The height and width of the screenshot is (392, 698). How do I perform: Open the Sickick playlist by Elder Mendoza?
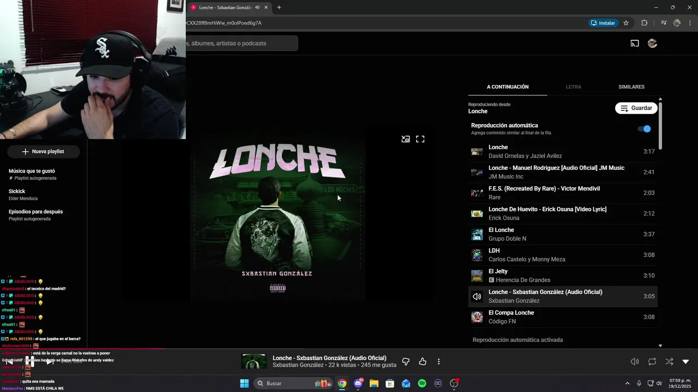click(44, 194)
